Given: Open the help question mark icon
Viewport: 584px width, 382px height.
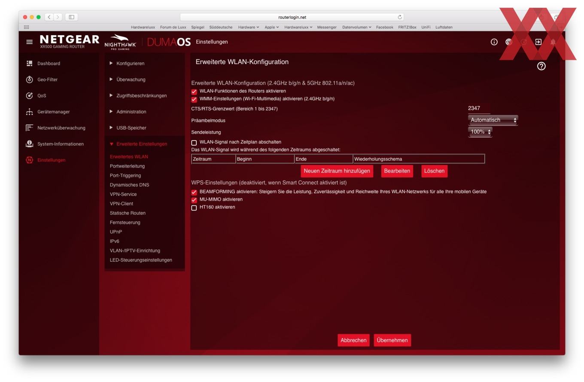Looking at the screenshot, I should 541,66.
